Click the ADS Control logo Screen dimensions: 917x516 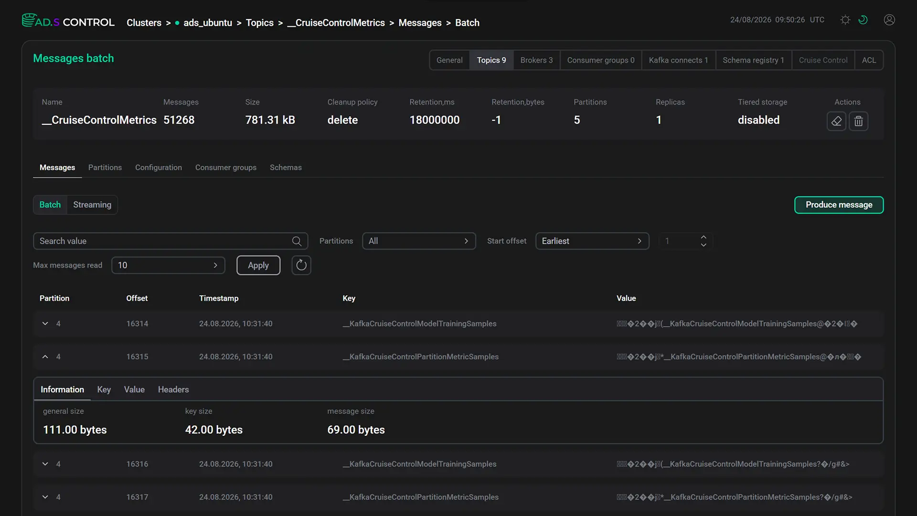pos(68,21)
